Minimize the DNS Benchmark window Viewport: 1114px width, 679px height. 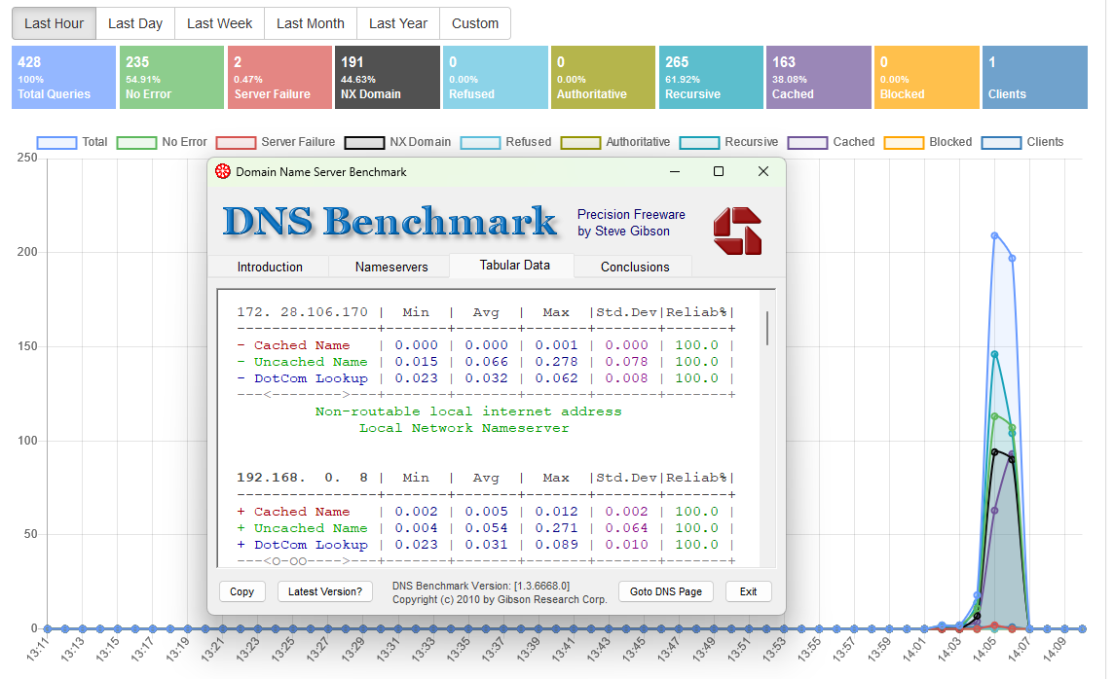[675, 172]
